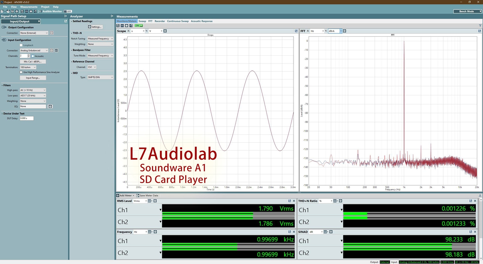Image resolution: width=483 pixels, height=264 pixels.
Task: Open RMS Level meter settings icon
Action: 155,201
